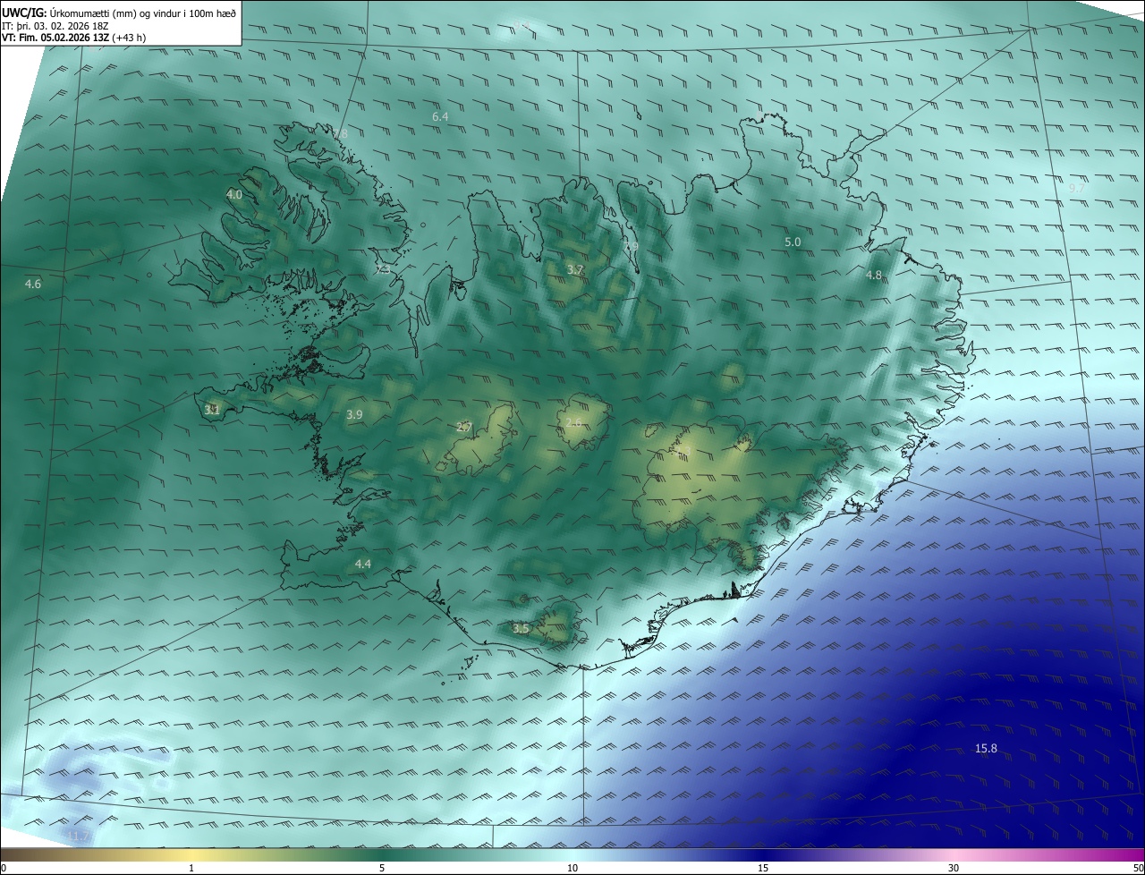Click the 6.4 value north of Iceland
This screenshot has width=1145, height=875.
pyautogui.click(x=440, y=116)
